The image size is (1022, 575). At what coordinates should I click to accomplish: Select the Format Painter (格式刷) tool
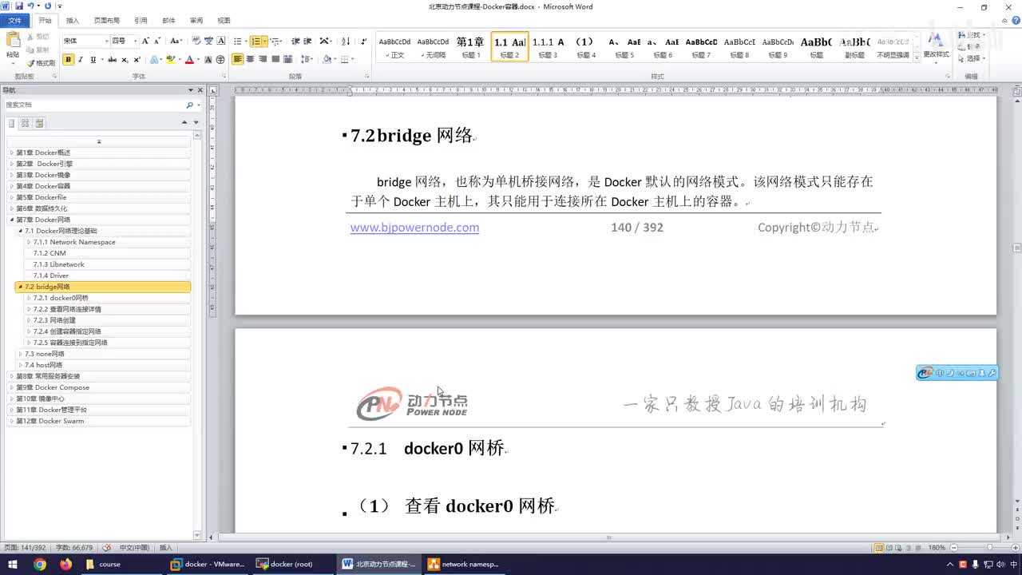click(41, 63)
